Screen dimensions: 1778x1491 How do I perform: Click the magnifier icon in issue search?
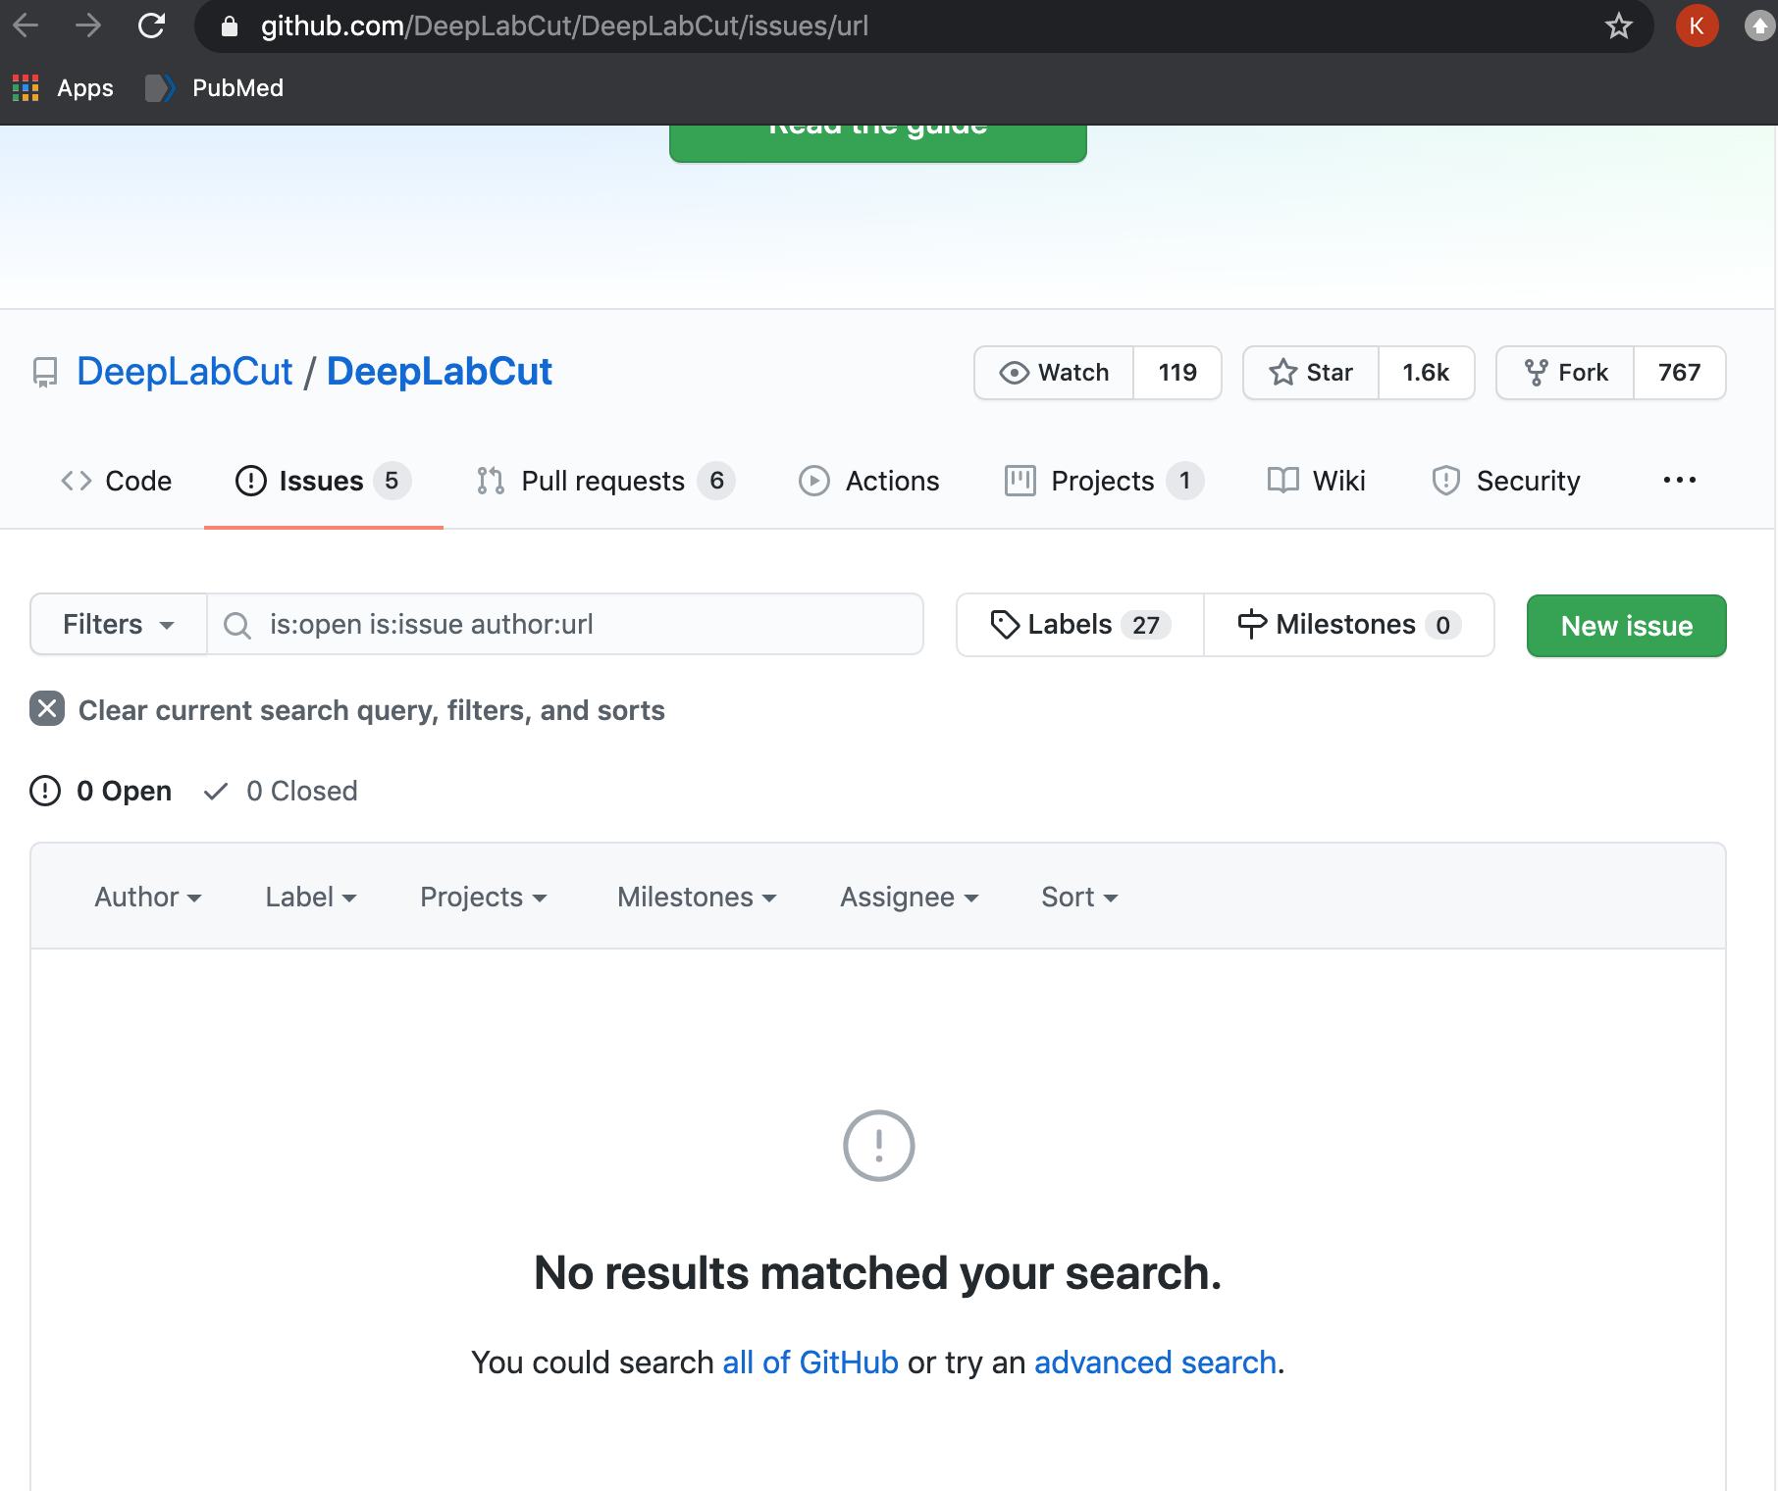(237, 625)
